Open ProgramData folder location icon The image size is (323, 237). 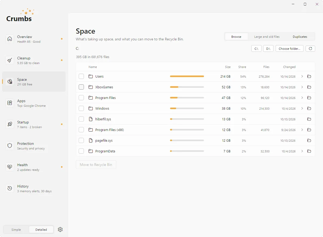point(309,151)
